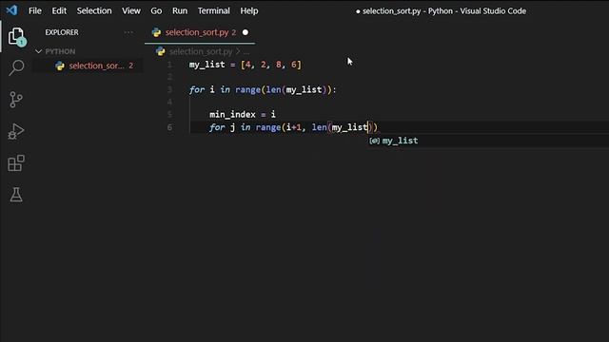
Task: Open Explorer more actions ellipsis
Action: [128, 32]
